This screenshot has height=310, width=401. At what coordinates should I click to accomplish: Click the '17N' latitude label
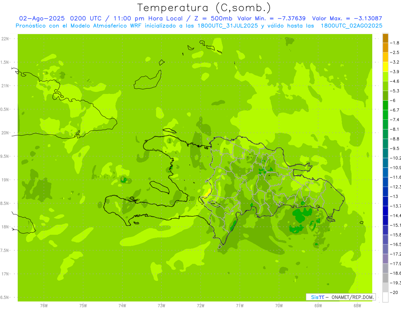tap(5, 274)
